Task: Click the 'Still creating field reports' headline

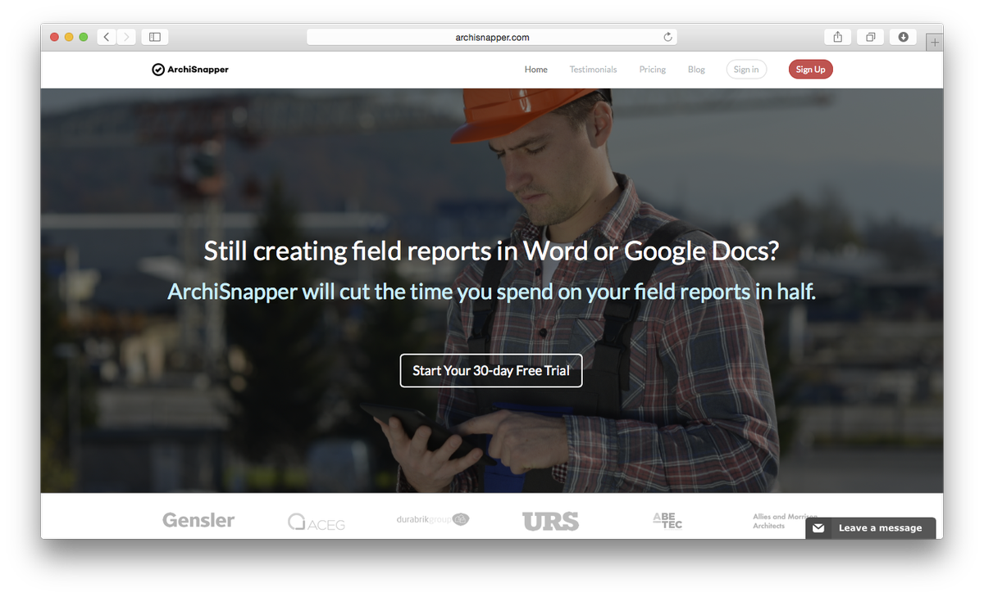Action: click(x=491, y=251)
